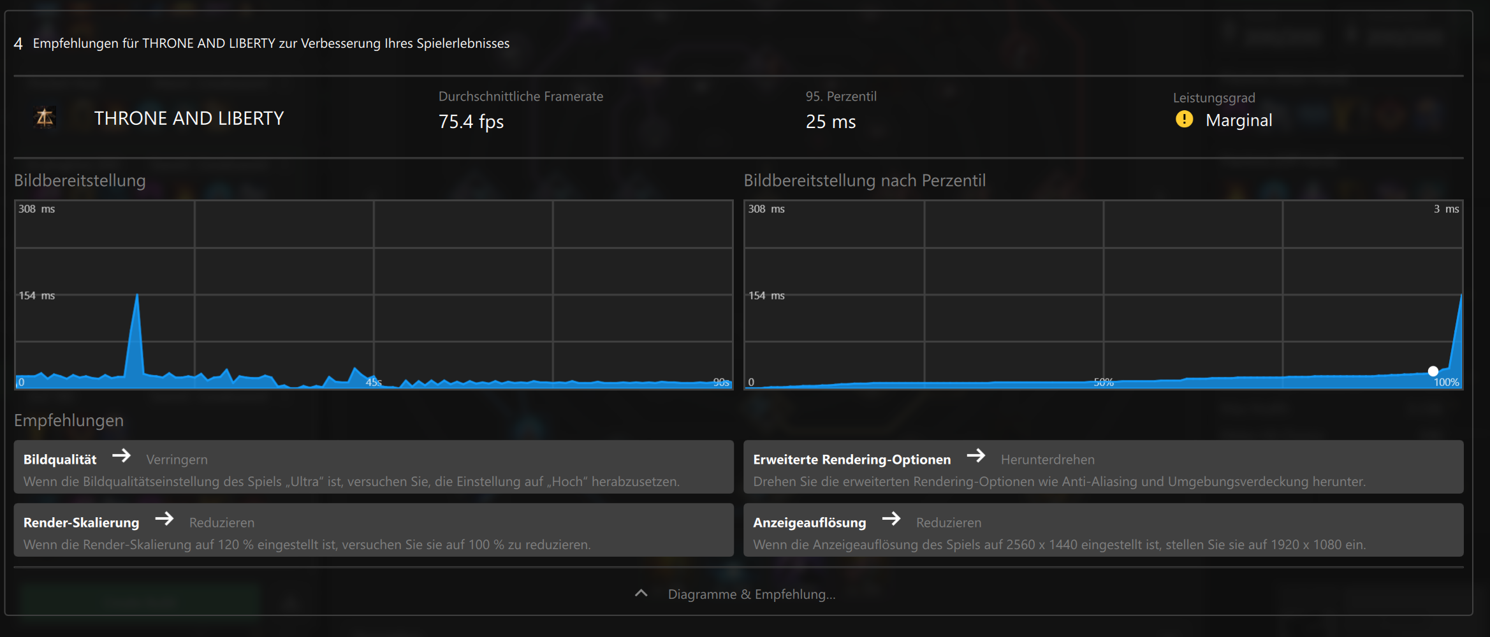This screenshot has height=637, width=1490.
Task: Open the Erweiterte Rendering-Optionen recommendation card
Action: coord(1103,467)
